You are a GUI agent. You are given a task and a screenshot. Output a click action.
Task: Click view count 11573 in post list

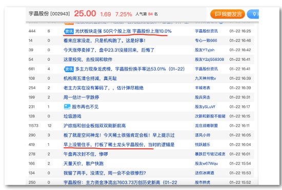pos(33,126)
